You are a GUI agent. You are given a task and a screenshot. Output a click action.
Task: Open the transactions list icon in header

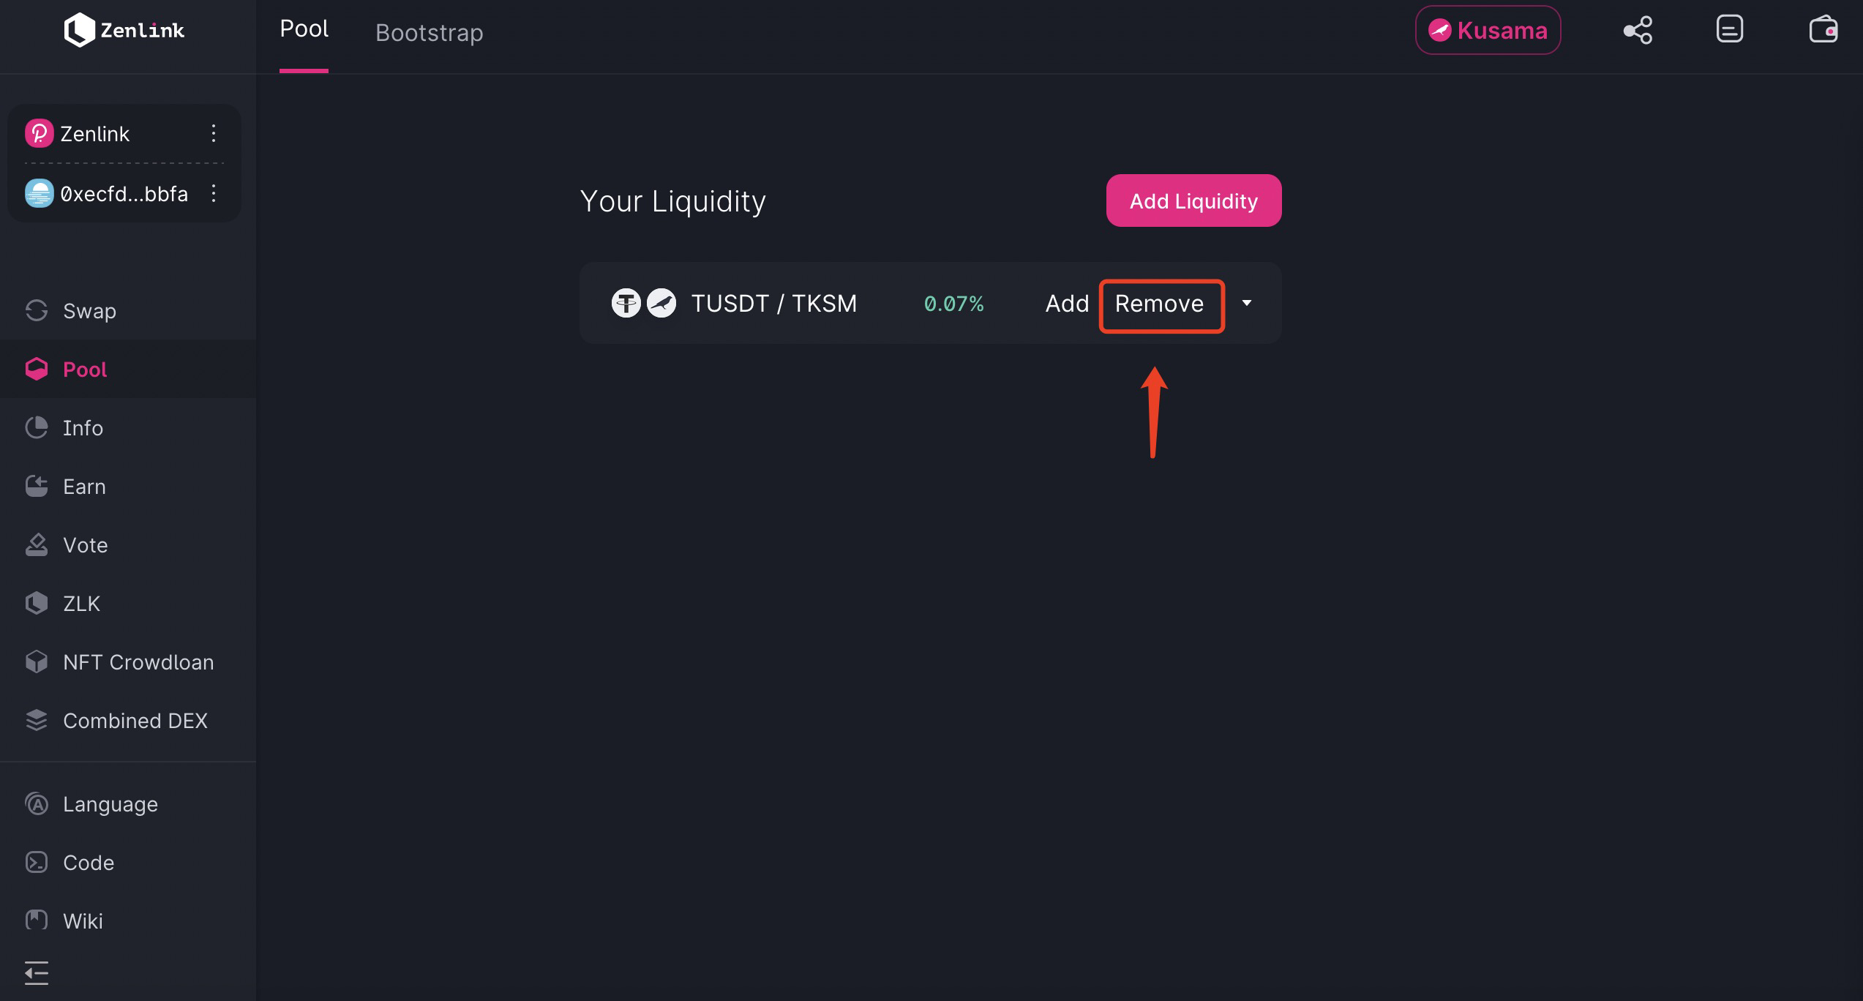pos(1730,29)
